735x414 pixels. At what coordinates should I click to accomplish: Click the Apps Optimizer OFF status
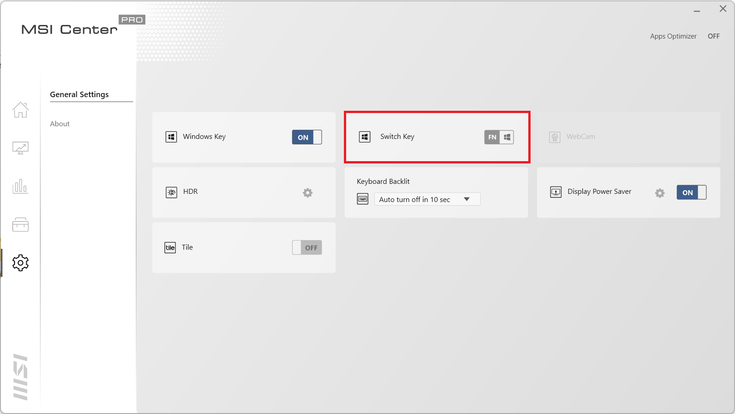click(713, 36)
